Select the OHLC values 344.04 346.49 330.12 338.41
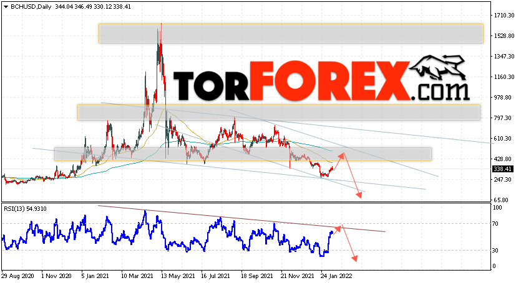The width and height of the screenshot is (516, 283). point(93,7)
